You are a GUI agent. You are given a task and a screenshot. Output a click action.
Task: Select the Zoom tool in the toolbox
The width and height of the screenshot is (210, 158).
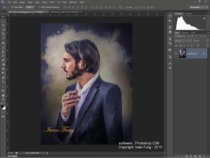[x=3, y=100]
